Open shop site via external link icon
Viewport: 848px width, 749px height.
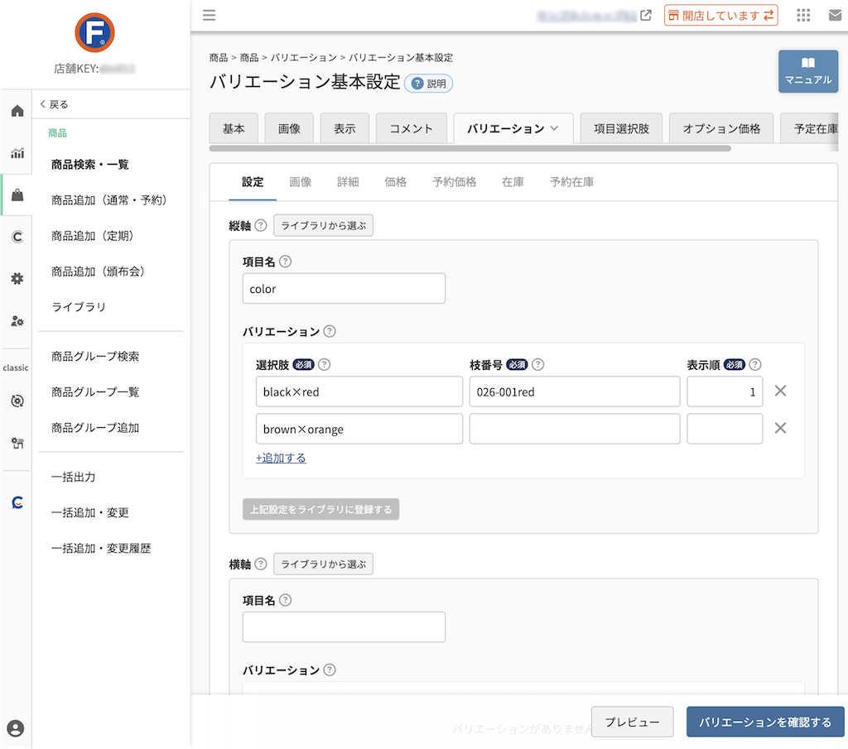(x=646, y=15)
